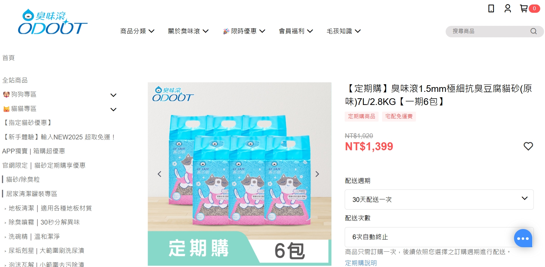Go to homepage via ODOUT logo
This screenshot has height=267, width=545.
coord(53,22)
